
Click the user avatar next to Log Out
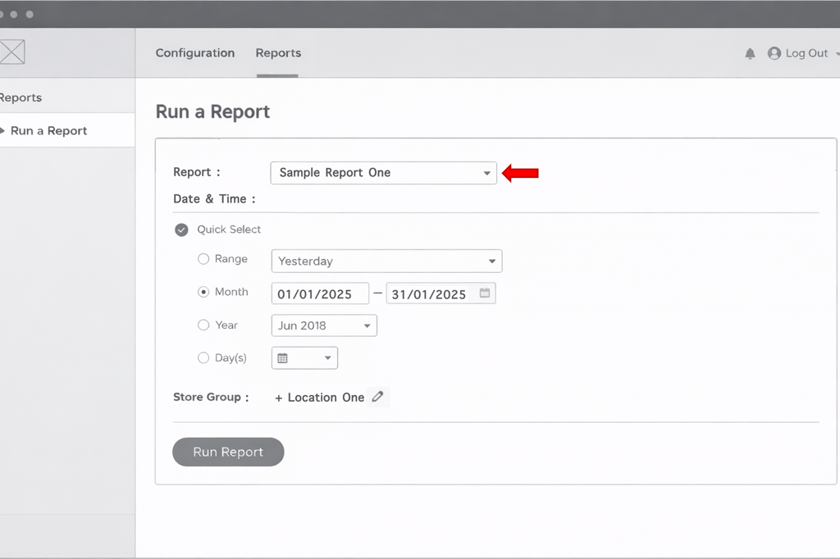point(774,53)
